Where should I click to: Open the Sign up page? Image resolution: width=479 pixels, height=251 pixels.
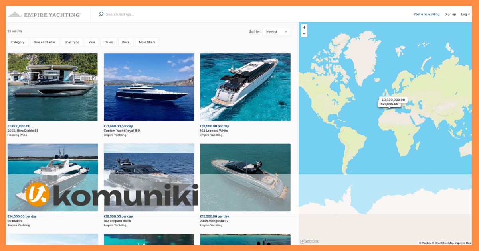pyautogui.click(x=450, y=14)
